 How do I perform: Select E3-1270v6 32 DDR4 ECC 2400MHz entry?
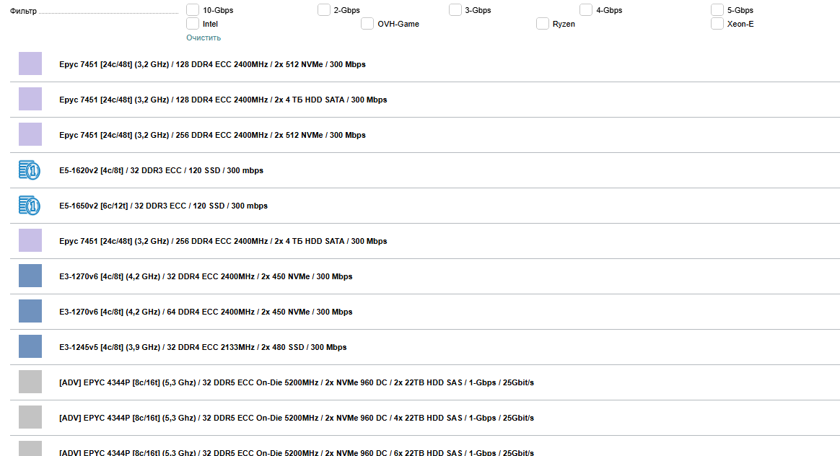click(x=206, y=276)
